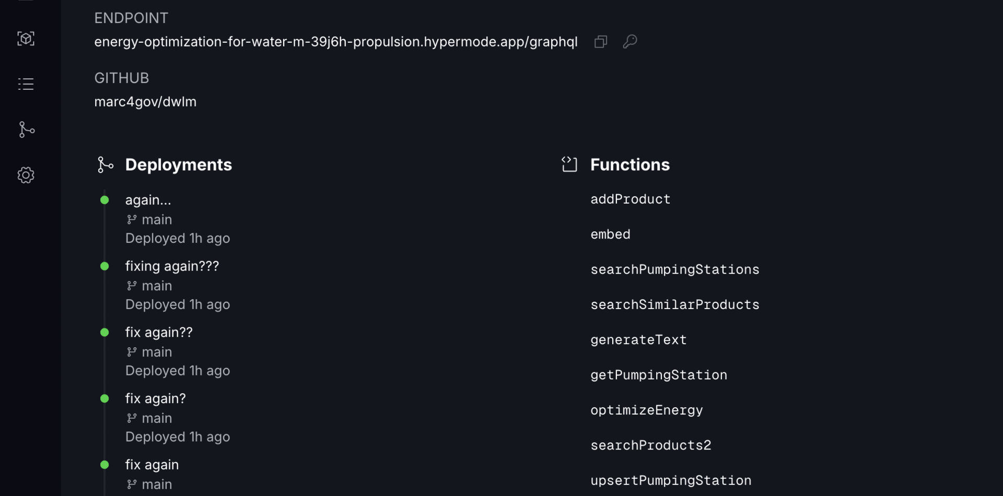
Task: Select the searchPumpingStations function
Action: [x=674, y=269]
